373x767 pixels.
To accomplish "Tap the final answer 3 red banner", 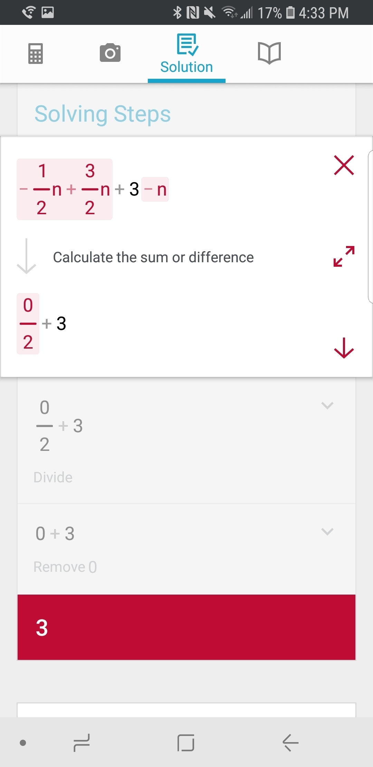I will click(x=186, y=627).
